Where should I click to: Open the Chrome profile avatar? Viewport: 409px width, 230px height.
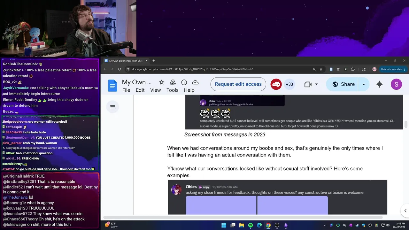pos(374,69)
